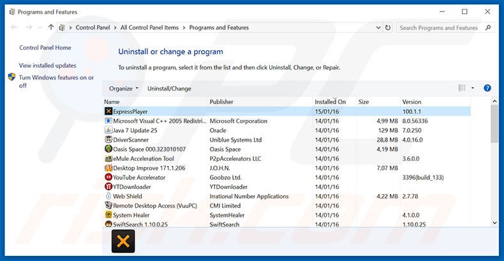This screenshot has width=504, height=261.
Task: Click the YTDownloader program icon
Action: (108, 186)
